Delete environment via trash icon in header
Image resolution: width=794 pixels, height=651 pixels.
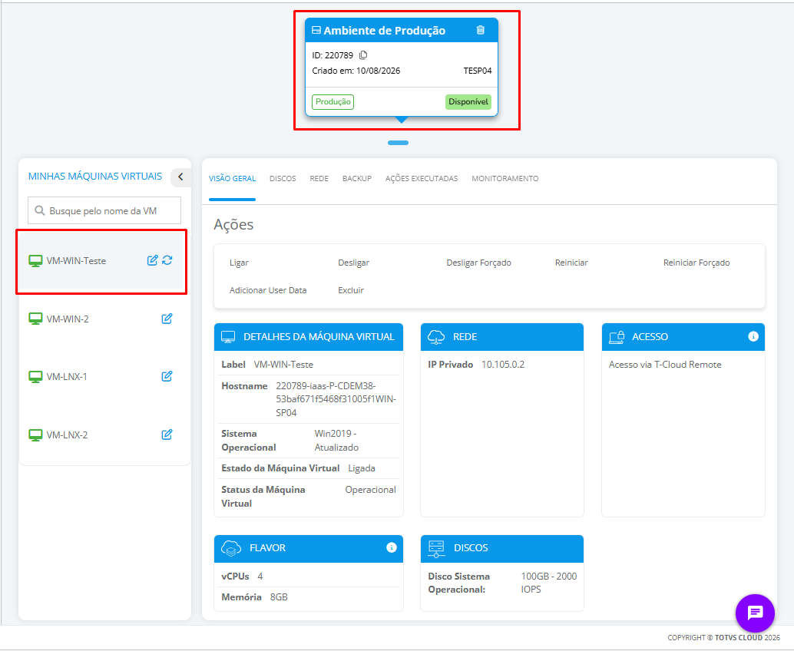480,31
